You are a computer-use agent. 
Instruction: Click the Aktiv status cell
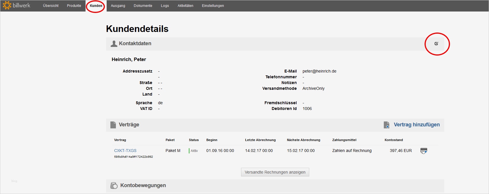coord(194,151)
